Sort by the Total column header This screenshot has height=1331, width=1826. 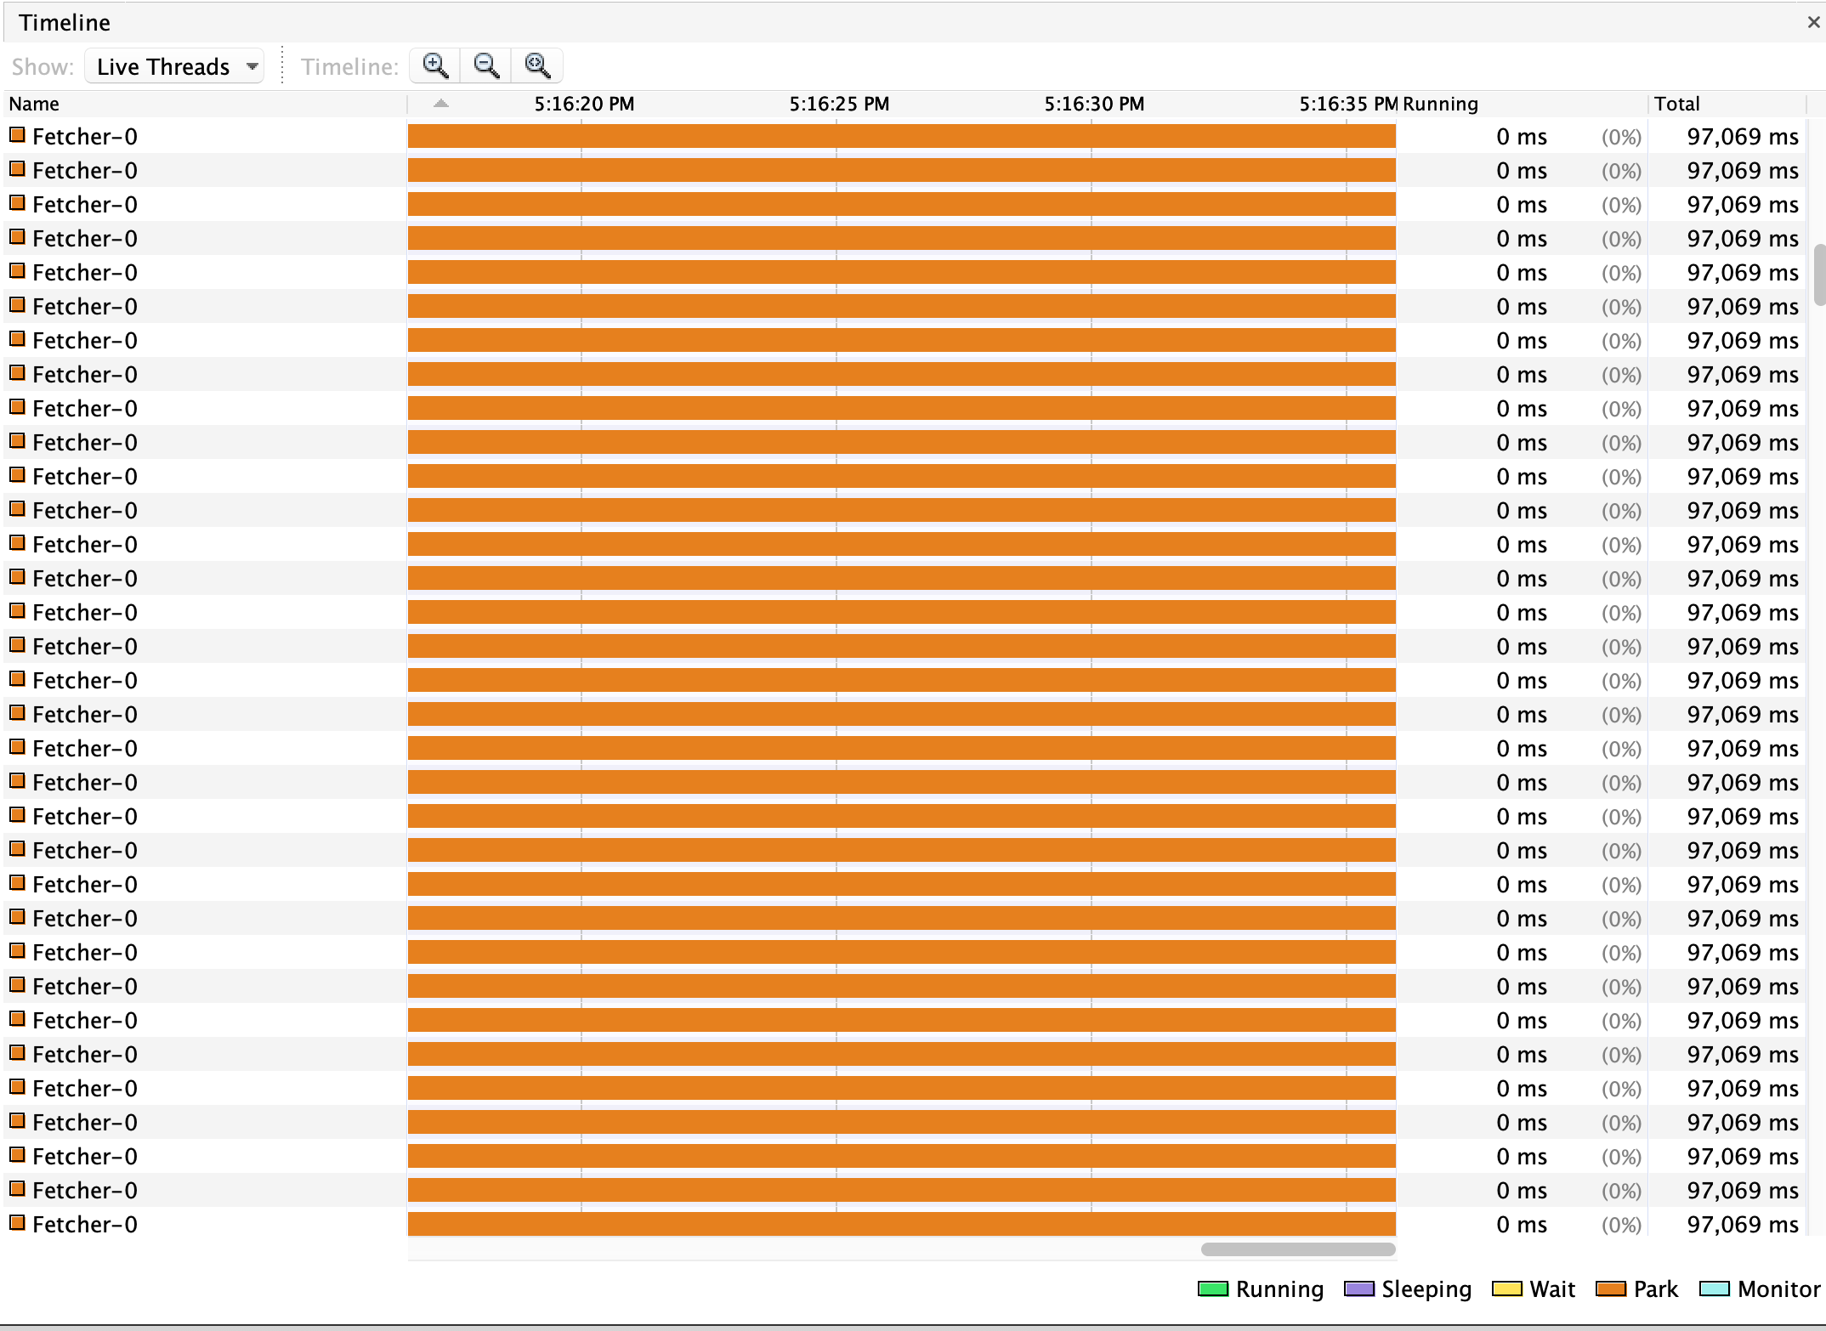click(x=1678, y=103)
